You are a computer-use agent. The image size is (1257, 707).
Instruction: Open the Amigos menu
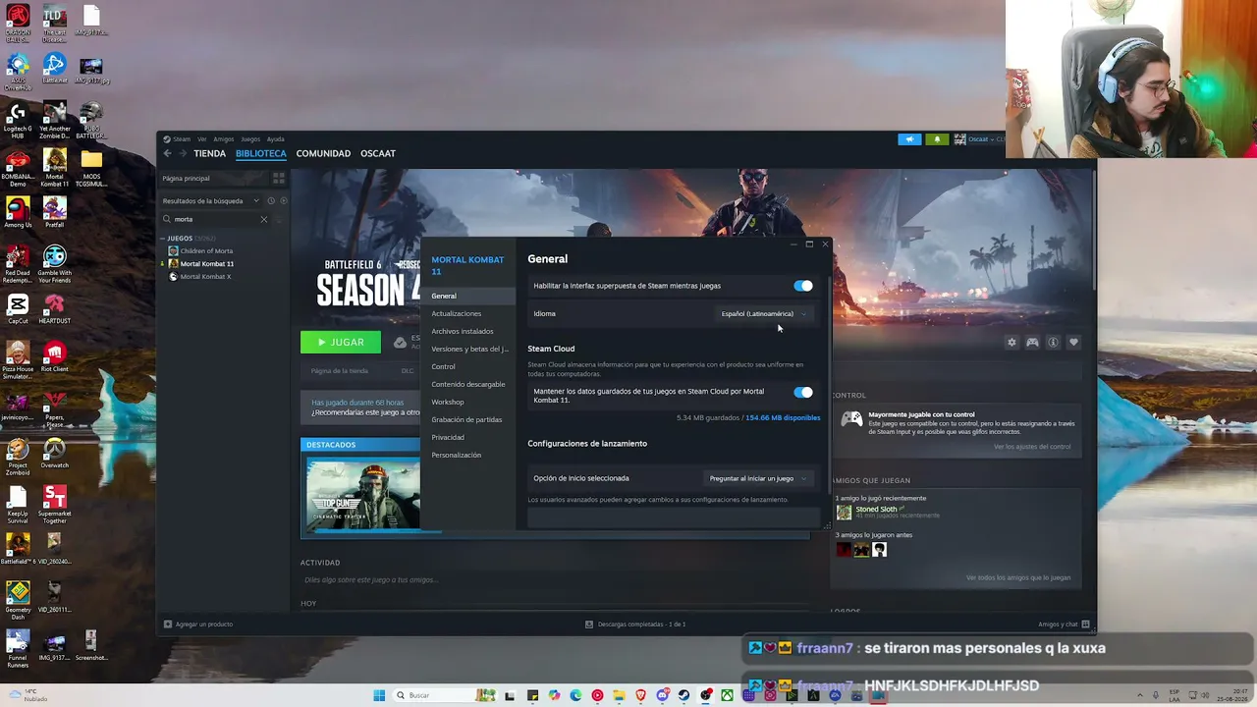(224, 139)
